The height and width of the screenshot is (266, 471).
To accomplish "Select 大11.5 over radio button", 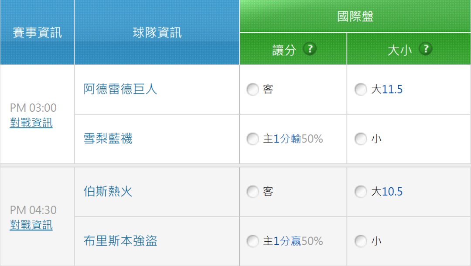I will [x=361, y=90].
